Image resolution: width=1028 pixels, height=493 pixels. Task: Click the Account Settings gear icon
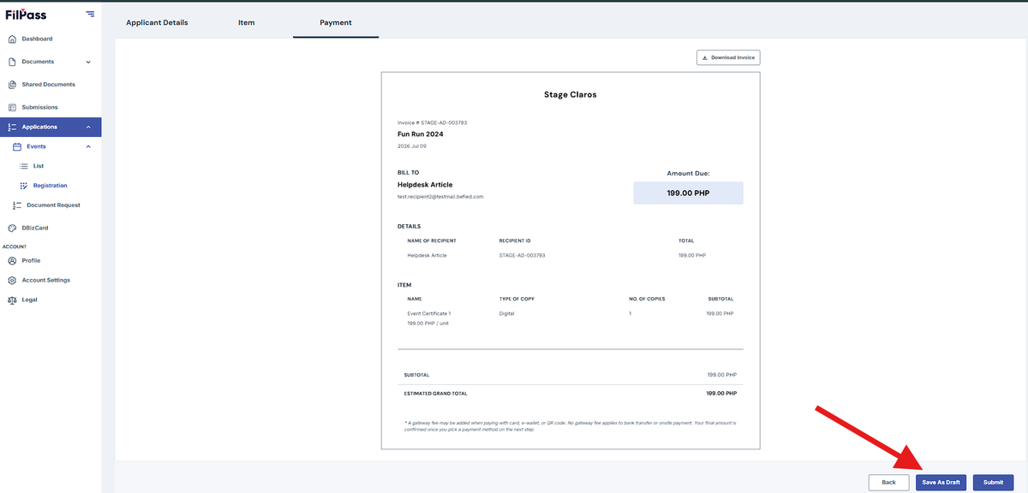[12, 281]
